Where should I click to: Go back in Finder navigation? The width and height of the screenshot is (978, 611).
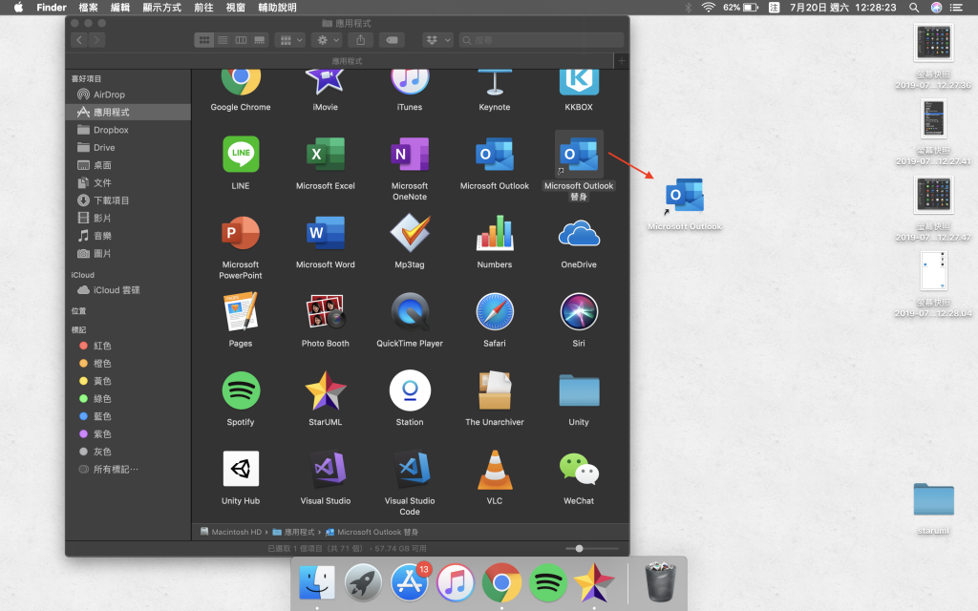tap(79, 40)
